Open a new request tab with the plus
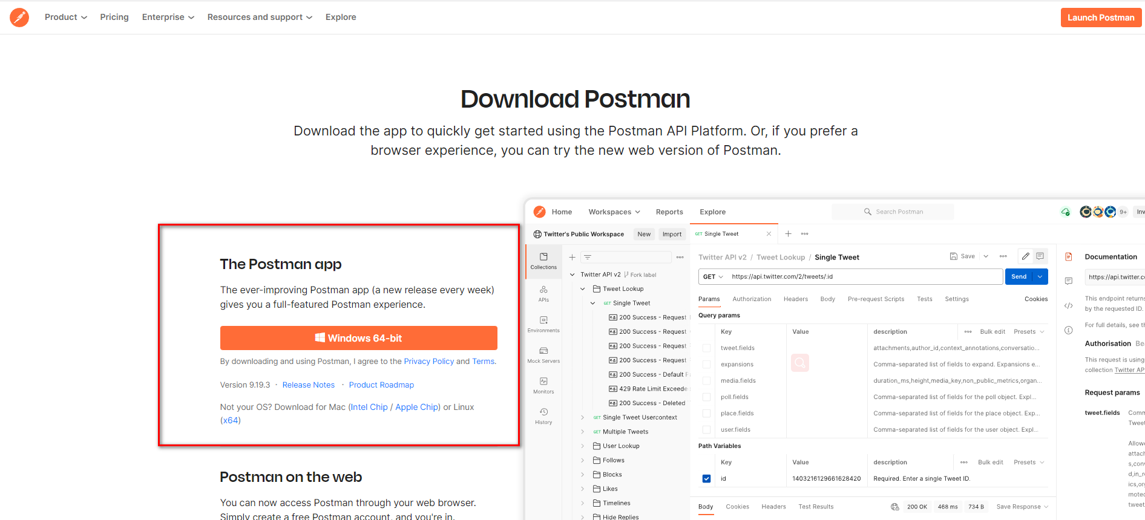 tap(788, 234)
